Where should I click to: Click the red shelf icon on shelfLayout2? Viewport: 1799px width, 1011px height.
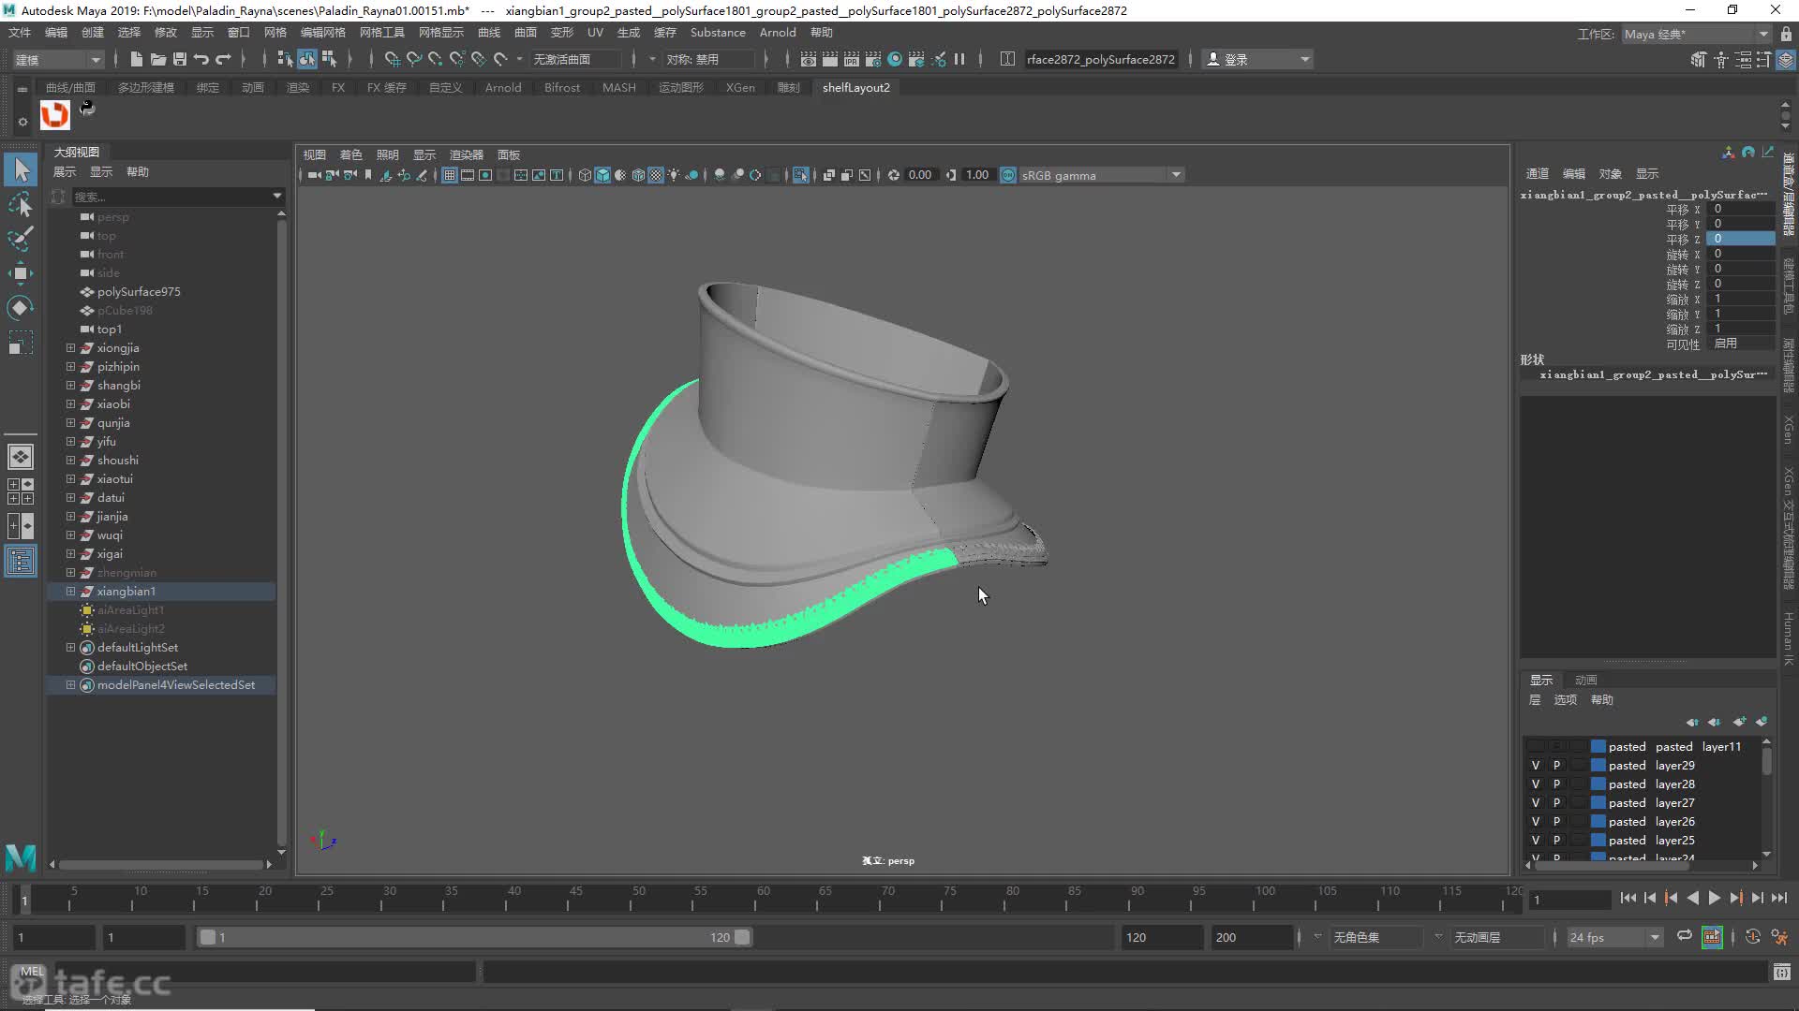[55, 115]
